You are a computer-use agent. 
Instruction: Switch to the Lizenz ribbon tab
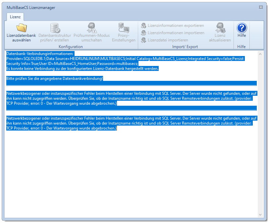(x=15, y=17)
